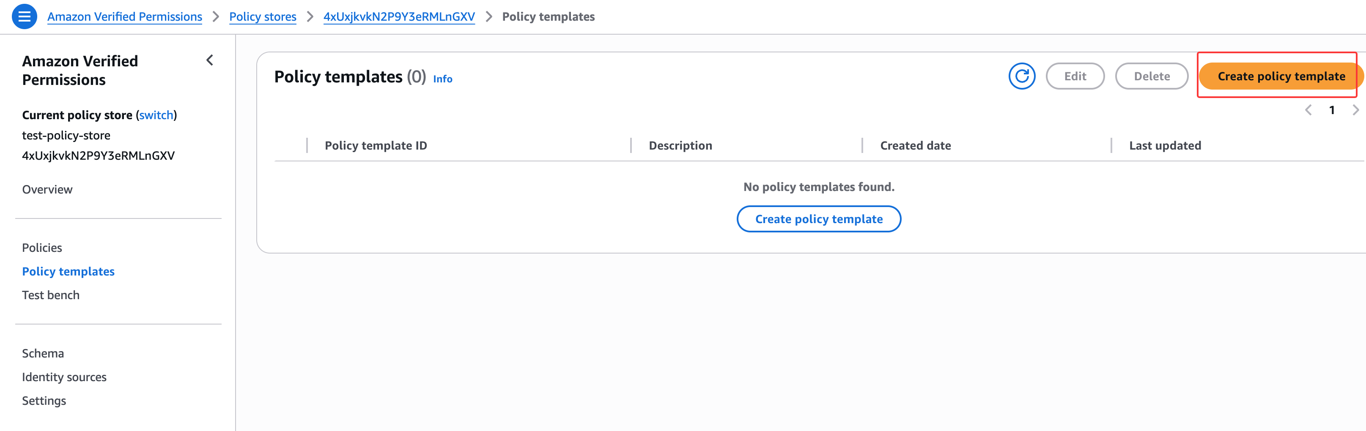Open Info link beside Policy templates
This screenshot has height=431, width=1366.
coord(442,79)
